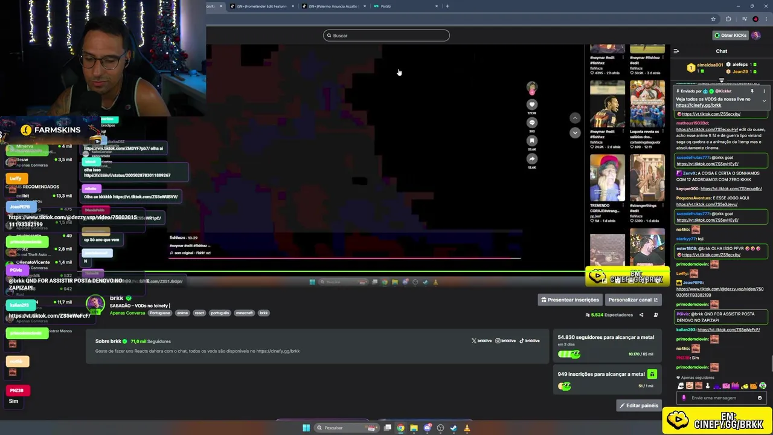Open the TikTok creator avatar beside the video

coord(532,88)
